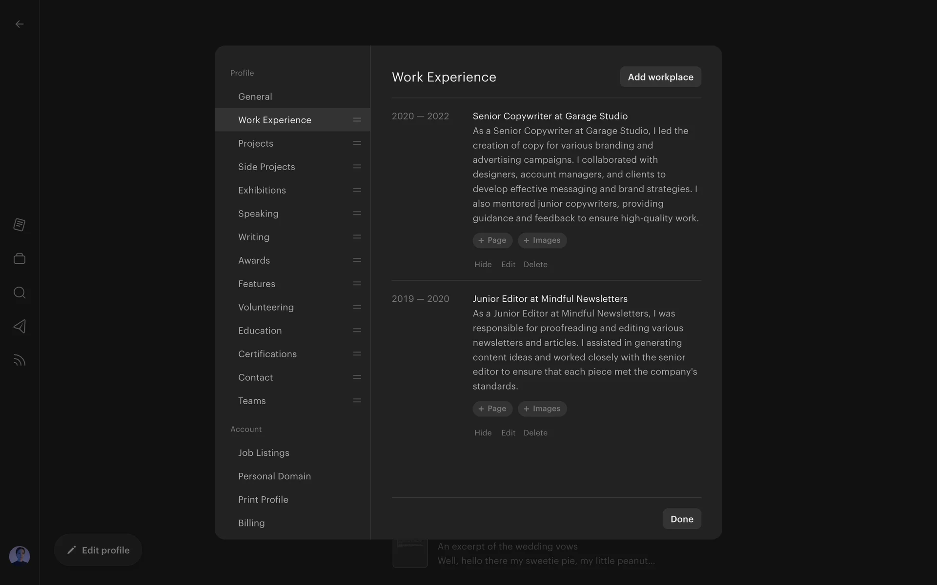Click the back arrow icon
937x585 pixels.
20,24
